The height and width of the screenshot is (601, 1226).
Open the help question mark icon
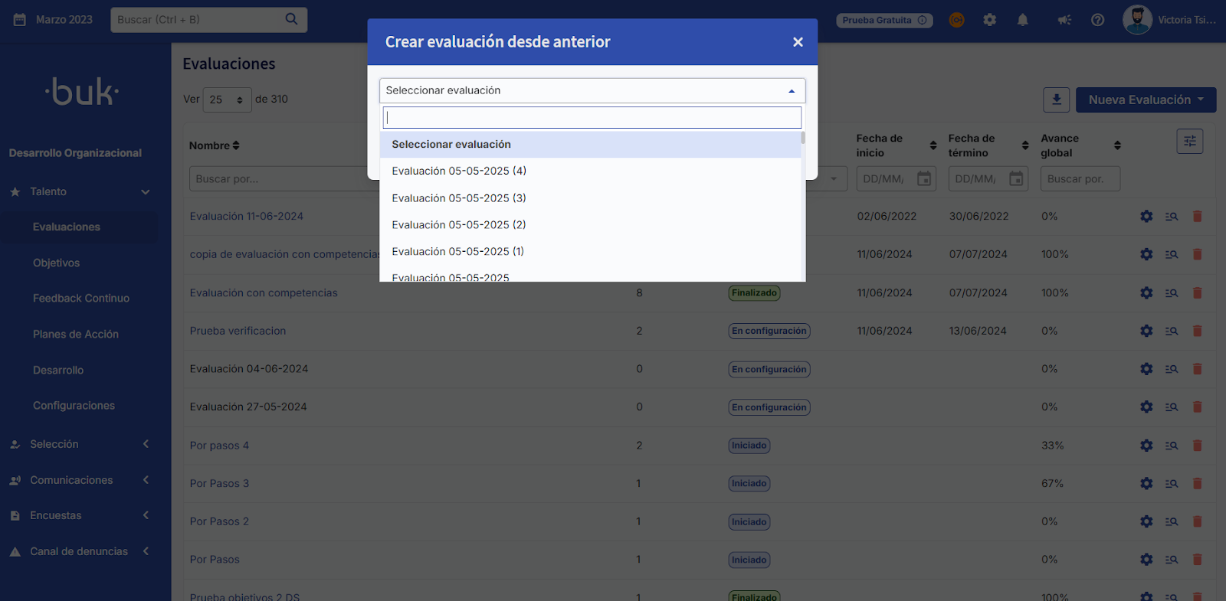coord(1097,20)
